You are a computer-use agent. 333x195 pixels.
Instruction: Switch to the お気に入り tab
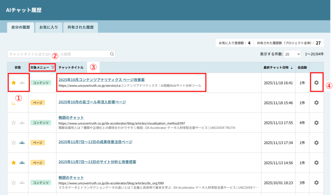48,27
